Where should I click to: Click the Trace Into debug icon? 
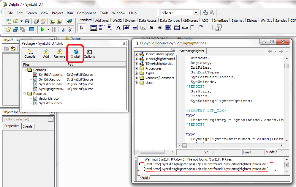tap(63, 29)
